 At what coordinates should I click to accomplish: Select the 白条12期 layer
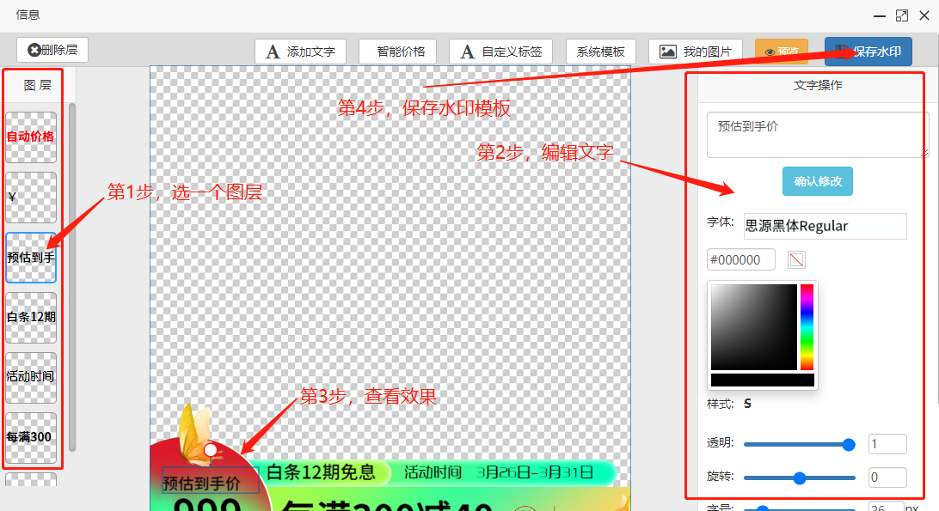click(31, 317)
